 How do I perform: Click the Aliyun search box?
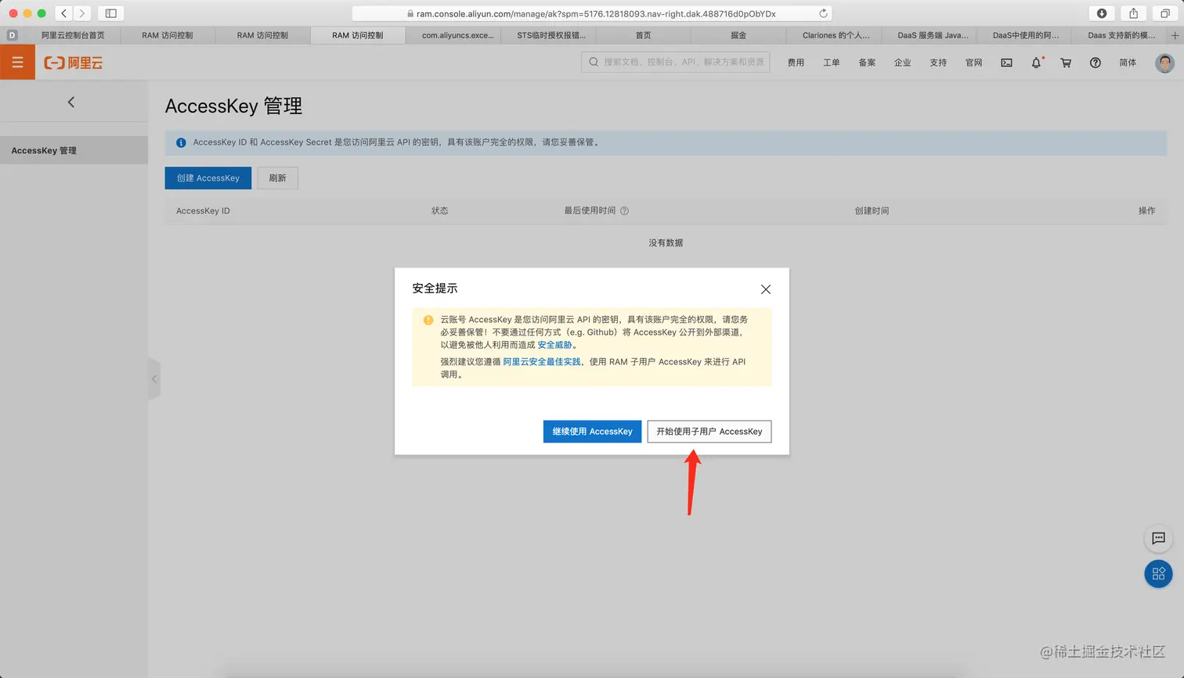click(x=675, y=62)
